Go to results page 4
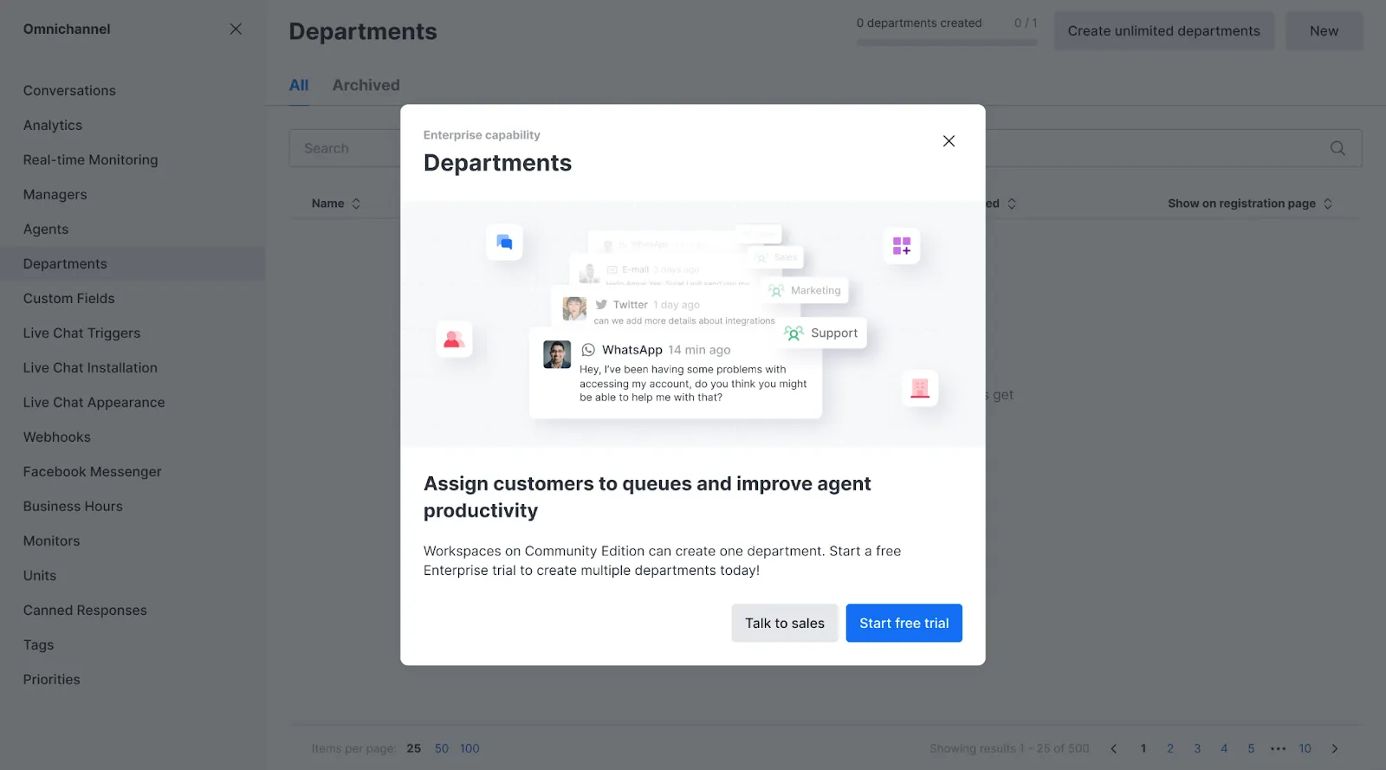1386x770 pixels. tap(1224, 748)
